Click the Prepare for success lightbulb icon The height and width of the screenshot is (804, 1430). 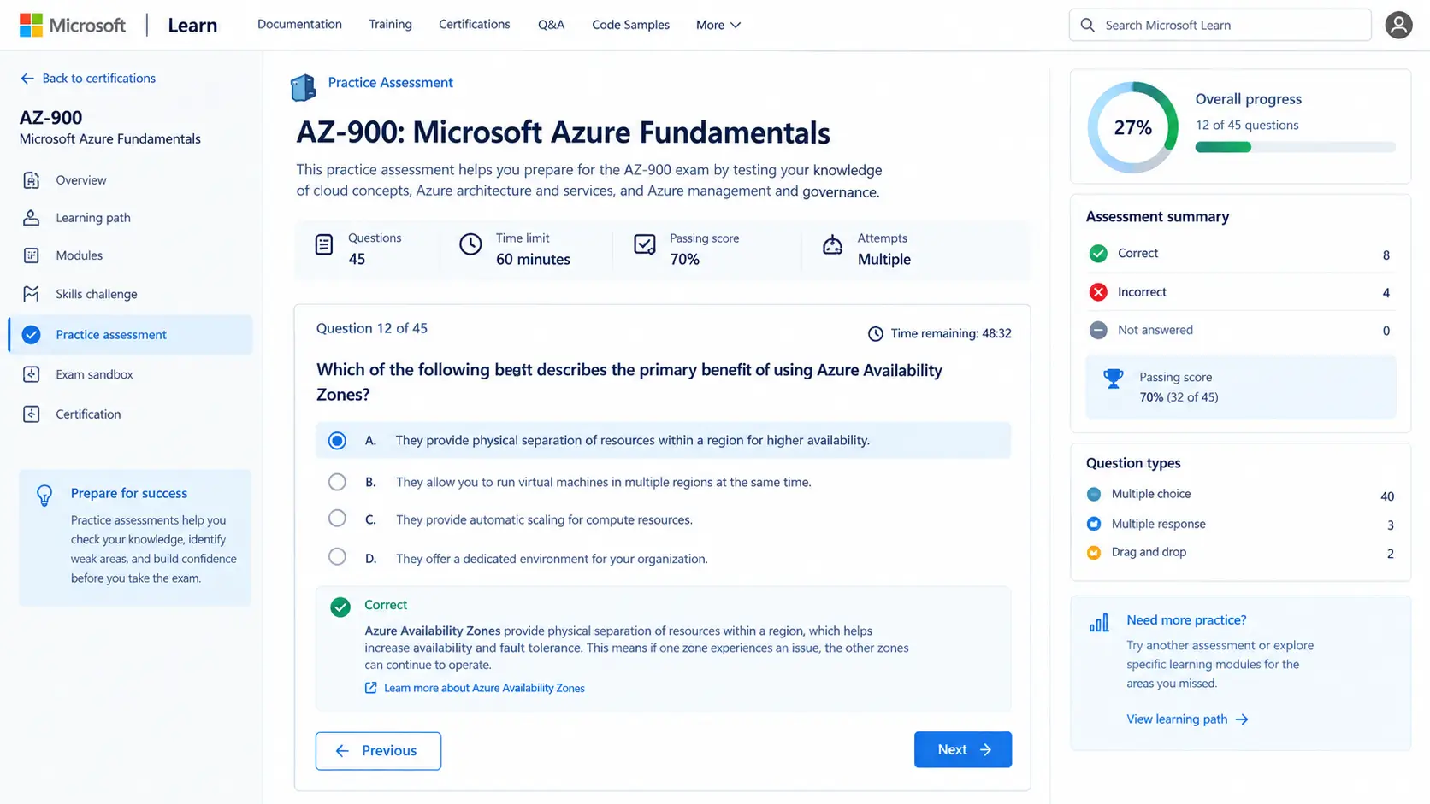[44, 496]
